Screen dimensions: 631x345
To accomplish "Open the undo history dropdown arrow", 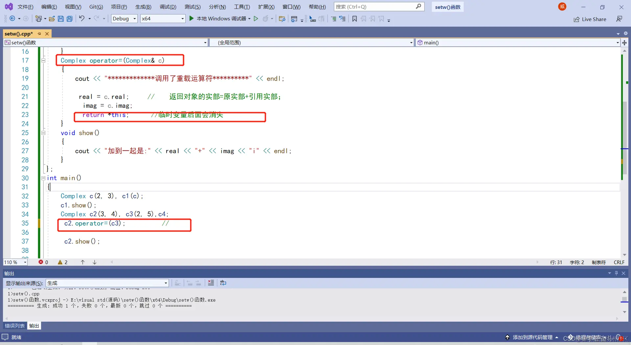I will 89,19.
